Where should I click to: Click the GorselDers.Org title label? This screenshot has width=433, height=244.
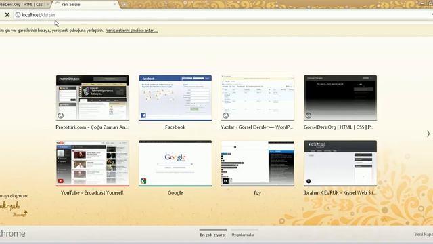(338, 127)
